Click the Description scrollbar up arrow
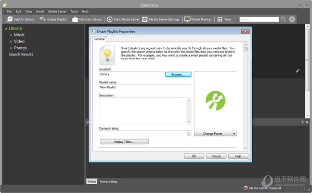The image size is (312, 193). click(x=189, y=101)
